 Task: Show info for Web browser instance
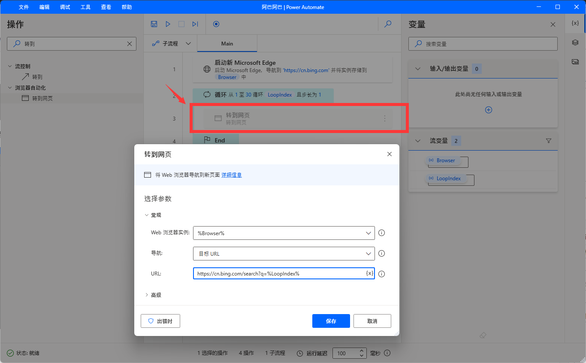click(x=381, y=233)
